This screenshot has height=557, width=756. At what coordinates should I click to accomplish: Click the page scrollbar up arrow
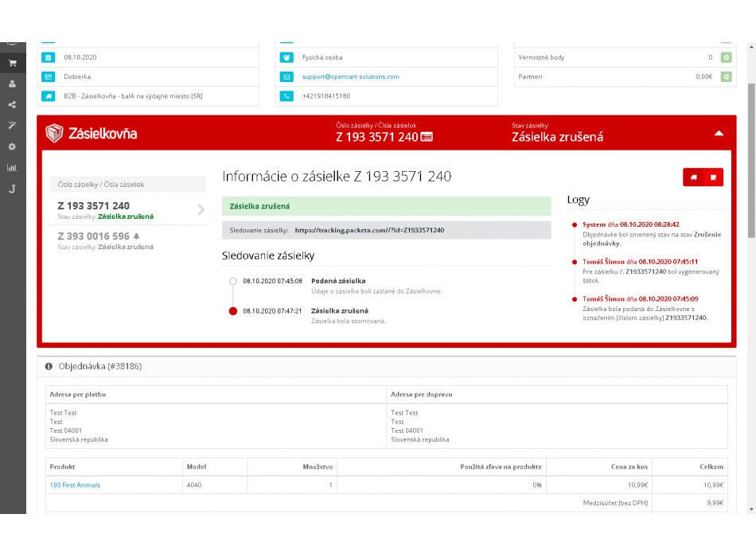pos(751,47)
